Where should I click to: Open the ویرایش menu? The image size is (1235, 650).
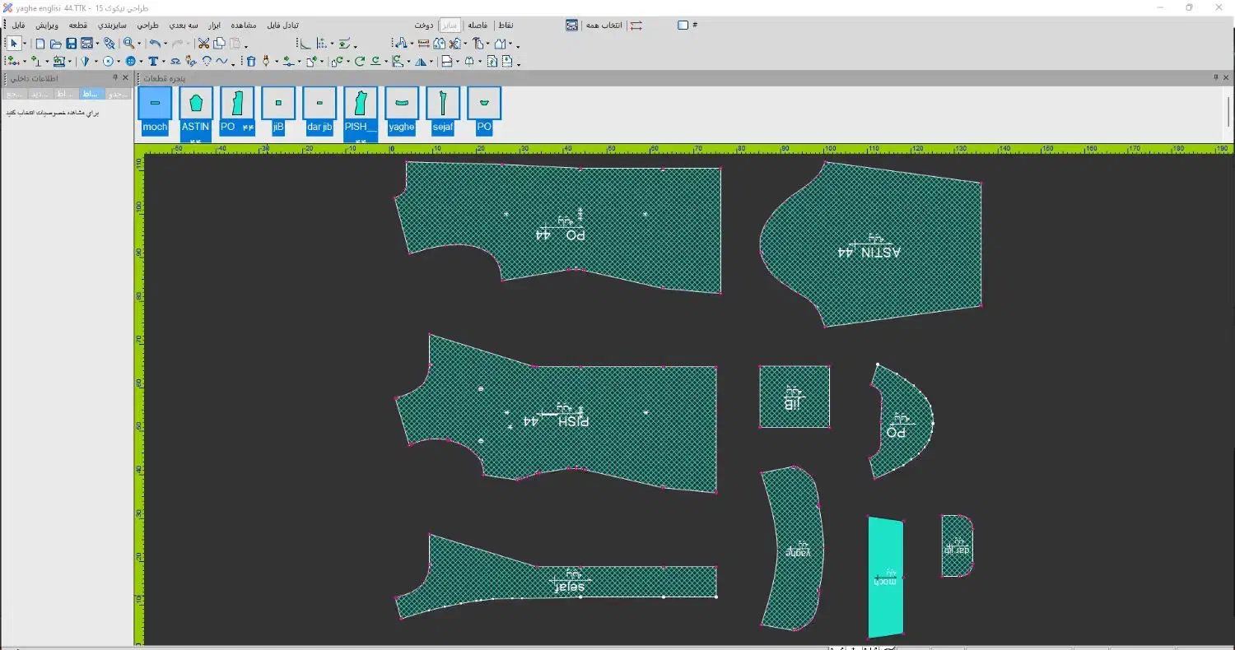(47, 26)
